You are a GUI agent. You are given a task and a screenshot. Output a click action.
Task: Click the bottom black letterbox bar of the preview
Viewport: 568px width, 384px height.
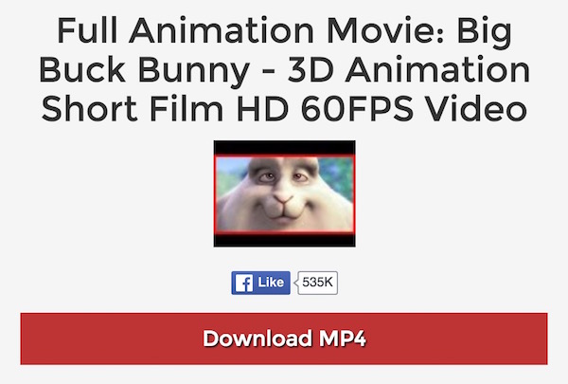pyautogui.click(x=284, y=240)
